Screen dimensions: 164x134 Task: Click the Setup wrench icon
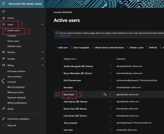(x=4, y=109)
